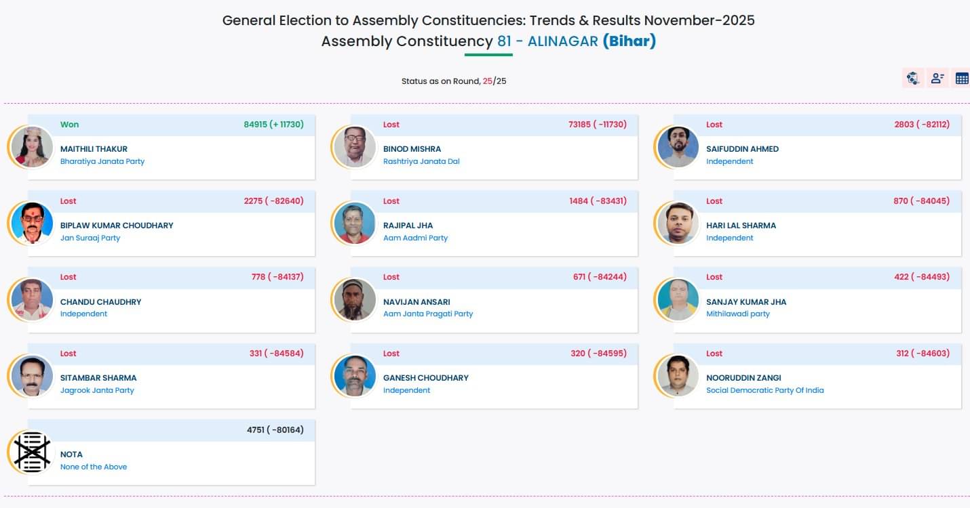Click the GANESH CHOUDHARY candidate name
Screen dimensions: 970x508
click(x=426, y=378)
